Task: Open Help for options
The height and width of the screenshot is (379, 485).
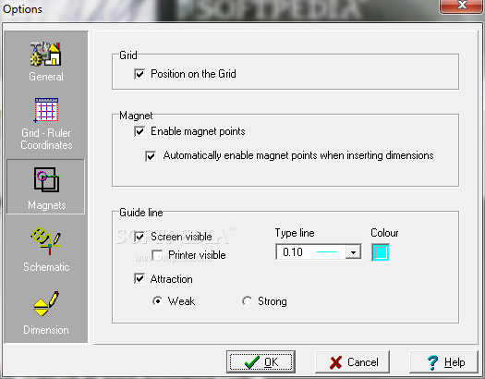Action: pos(443,362)
